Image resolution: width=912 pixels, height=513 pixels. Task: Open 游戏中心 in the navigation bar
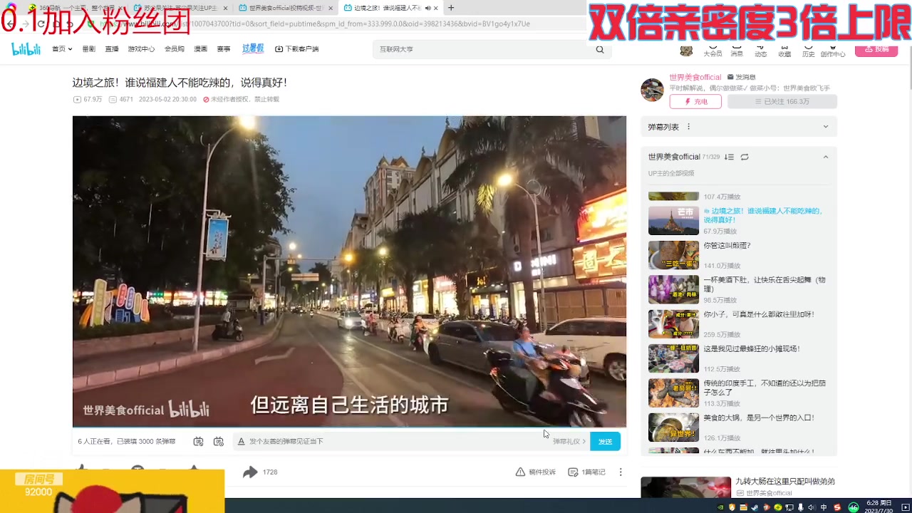point(141,49)
